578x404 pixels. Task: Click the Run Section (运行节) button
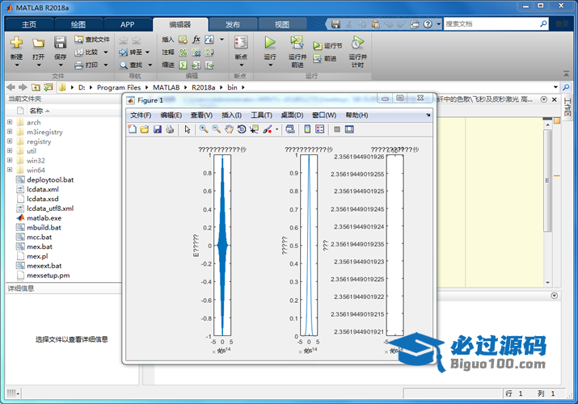point(327,46)
